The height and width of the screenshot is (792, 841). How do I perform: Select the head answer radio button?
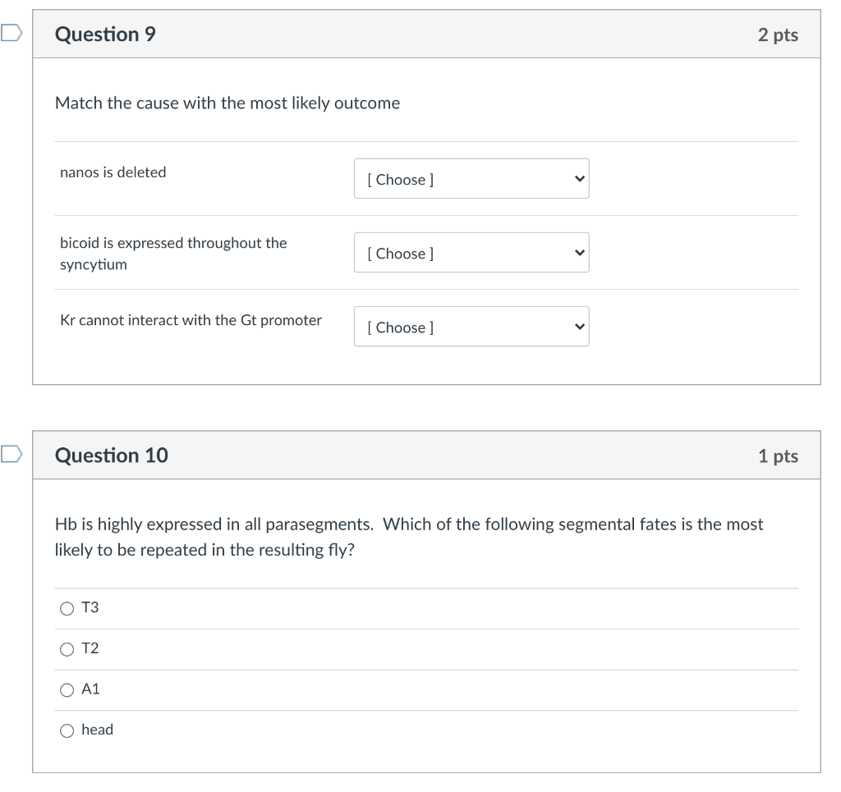click(67, 730)
